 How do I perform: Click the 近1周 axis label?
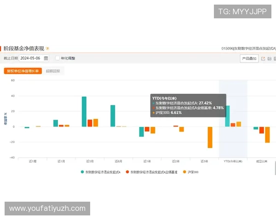[33, 161]
